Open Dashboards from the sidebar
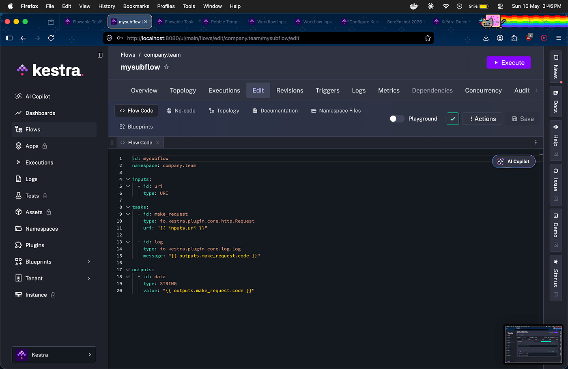Screen dimensions: 568x369 tap(54, 113)
